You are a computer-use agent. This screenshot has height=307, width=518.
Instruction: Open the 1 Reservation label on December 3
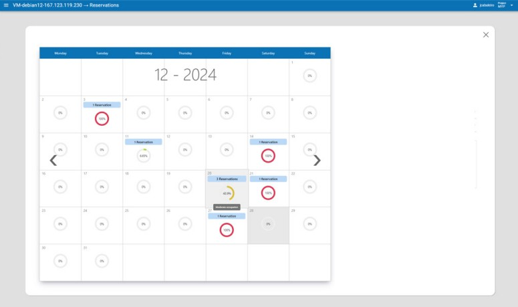pyautogui.click(x=102, y=105)
